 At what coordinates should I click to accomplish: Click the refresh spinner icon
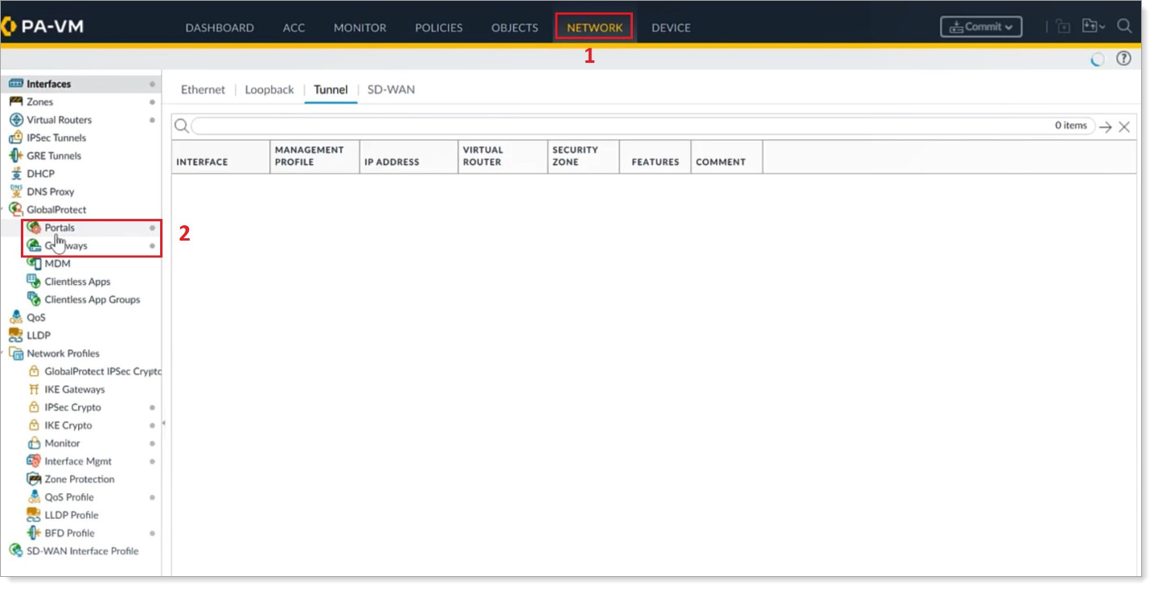pyautogui.click(x=1097, y=60)
